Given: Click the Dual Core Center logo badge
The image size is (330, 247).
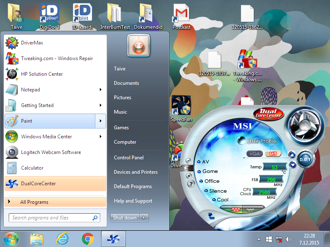Looking at the screenshot, I should point(269,114).
